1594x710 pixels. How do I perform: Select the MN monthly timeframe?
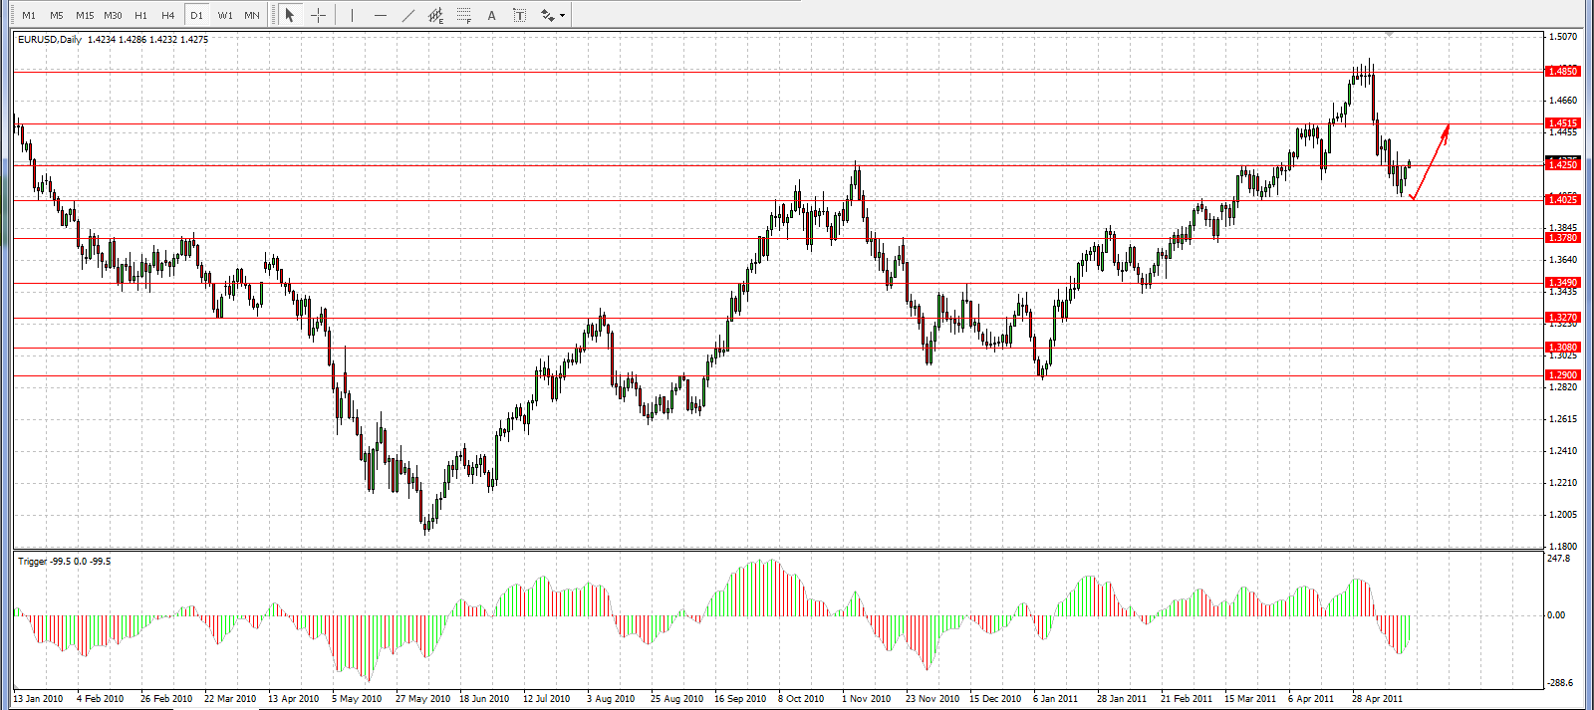(252, 15)
